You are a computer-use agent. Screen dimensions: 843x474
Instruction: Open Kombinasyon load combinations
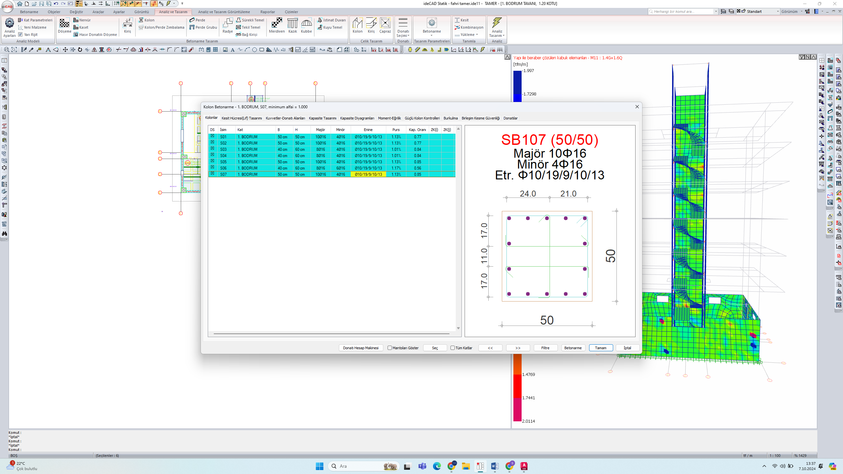[469, 27]
